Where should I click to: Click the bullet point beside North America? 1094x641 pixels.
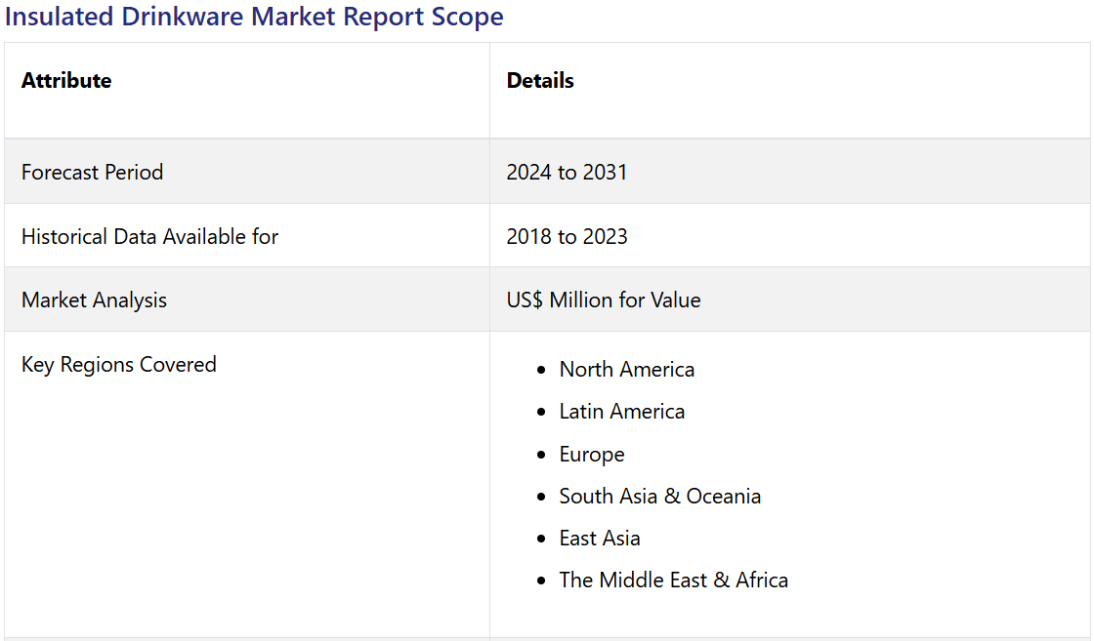click(x=542, y=371)
